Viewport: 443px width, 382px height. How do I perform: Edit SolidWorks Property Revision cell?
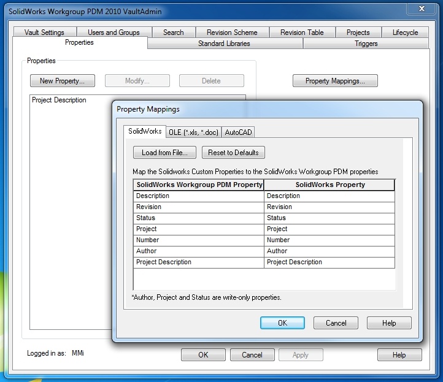coord(329,207)
